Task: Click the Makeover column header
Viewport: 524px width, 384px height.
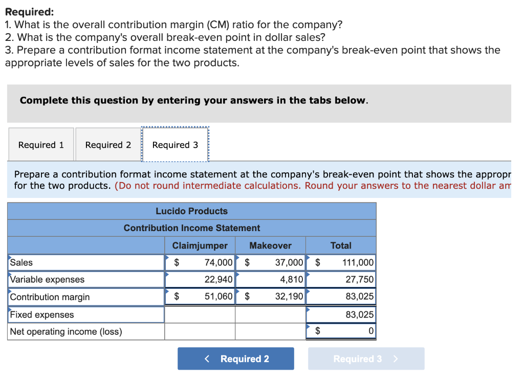Action: [x=270, y=245]
